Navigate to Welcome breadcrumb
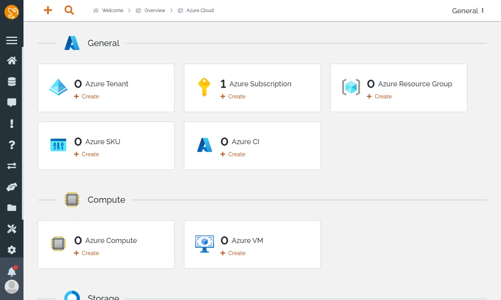The width and height of the screenshot is (501, 300). 112,11
